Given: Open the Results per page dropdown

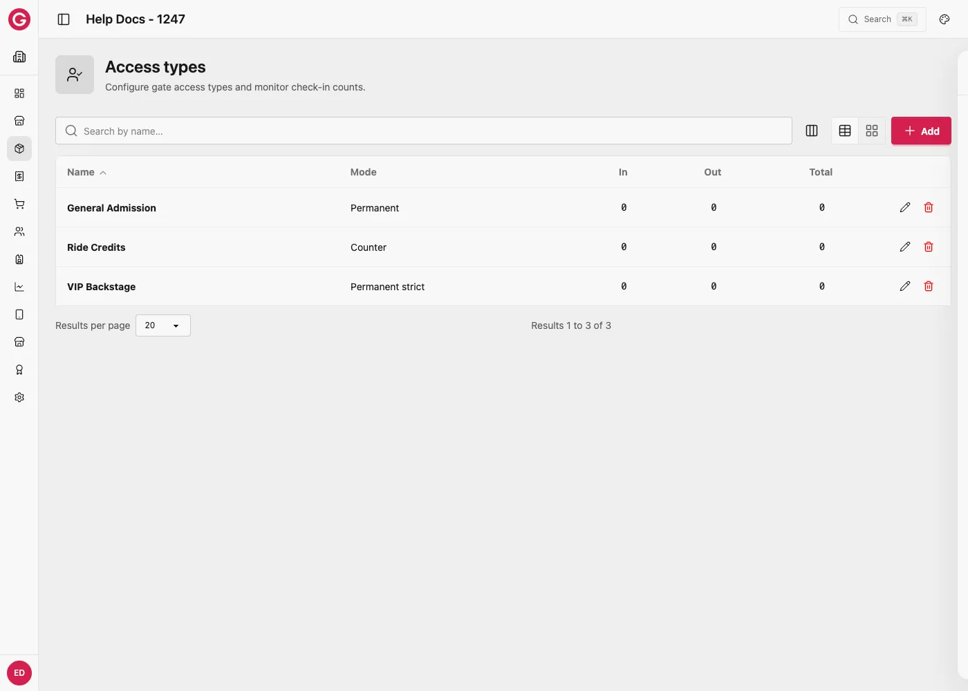Looking at the screenshot, I should [x=163, y=325].
